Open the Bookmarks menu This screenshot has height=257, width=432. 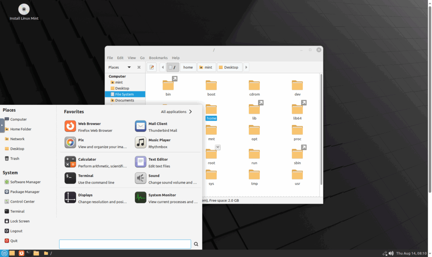158,58
